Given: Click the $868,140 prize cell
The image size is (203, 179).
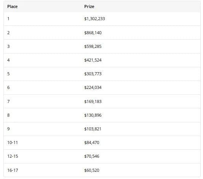Looking at the screenshot, I should click(x=93, y=33).
